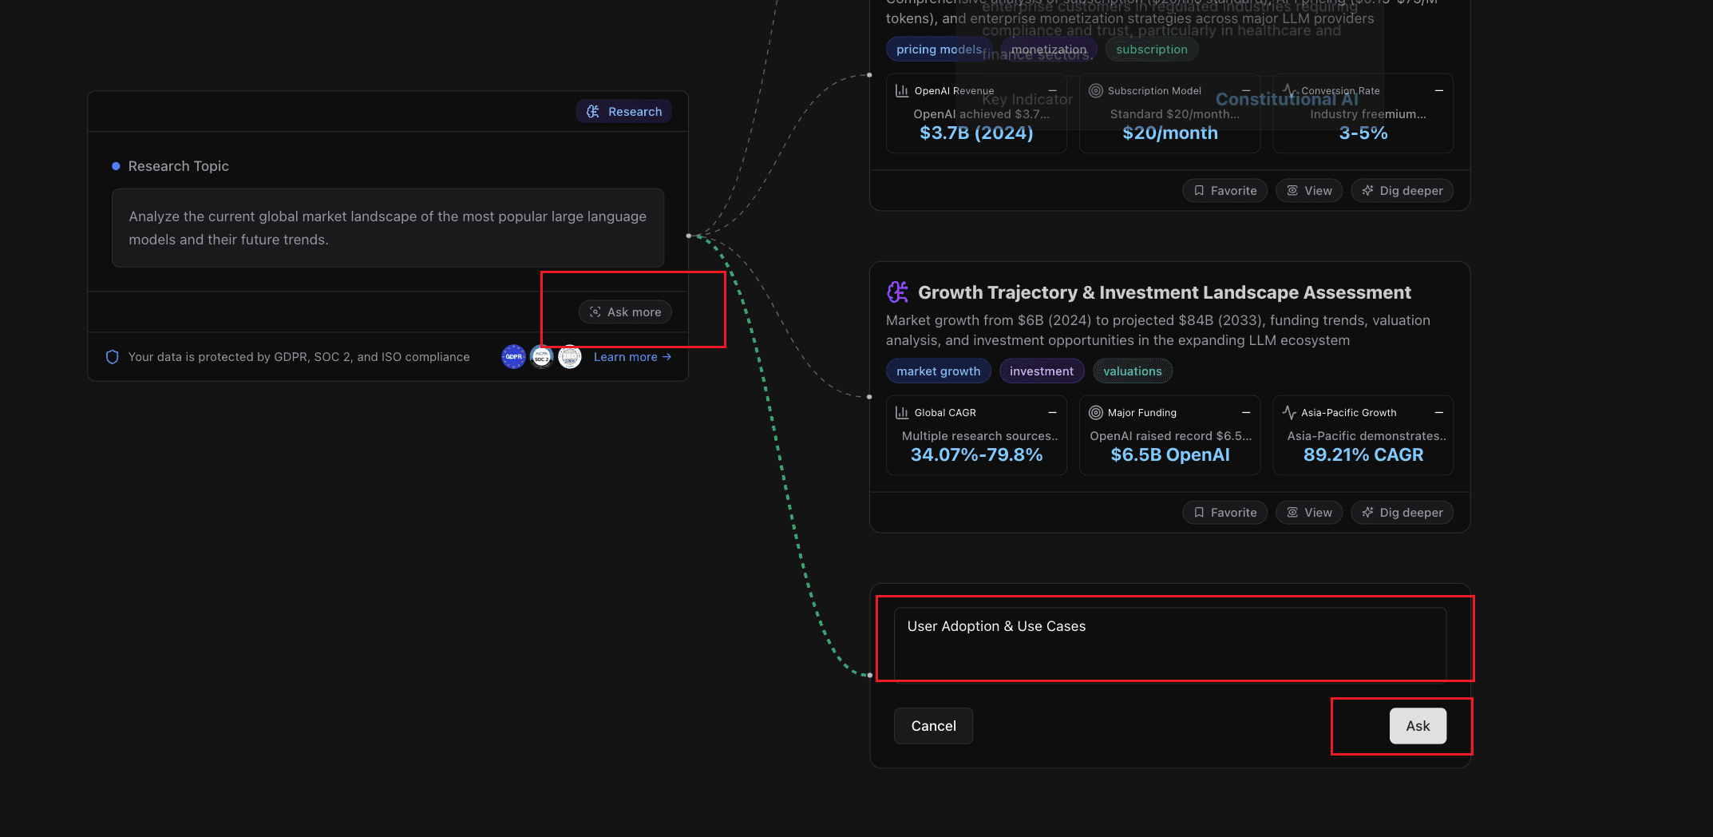Click the 3-5% conversion value
Image resolution: width=1713 pixels, height=837 pixels.
(x=1363, y=133)
